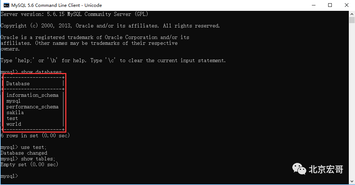Click the vertical scrollbar thumb
Image resolution: width=355 pixels, height=185 pixels.
point(352,20)
